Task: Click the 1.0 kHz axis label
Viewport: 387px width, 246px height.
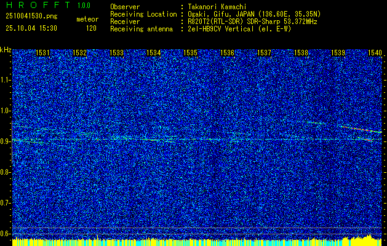Action: click(5, 111)
